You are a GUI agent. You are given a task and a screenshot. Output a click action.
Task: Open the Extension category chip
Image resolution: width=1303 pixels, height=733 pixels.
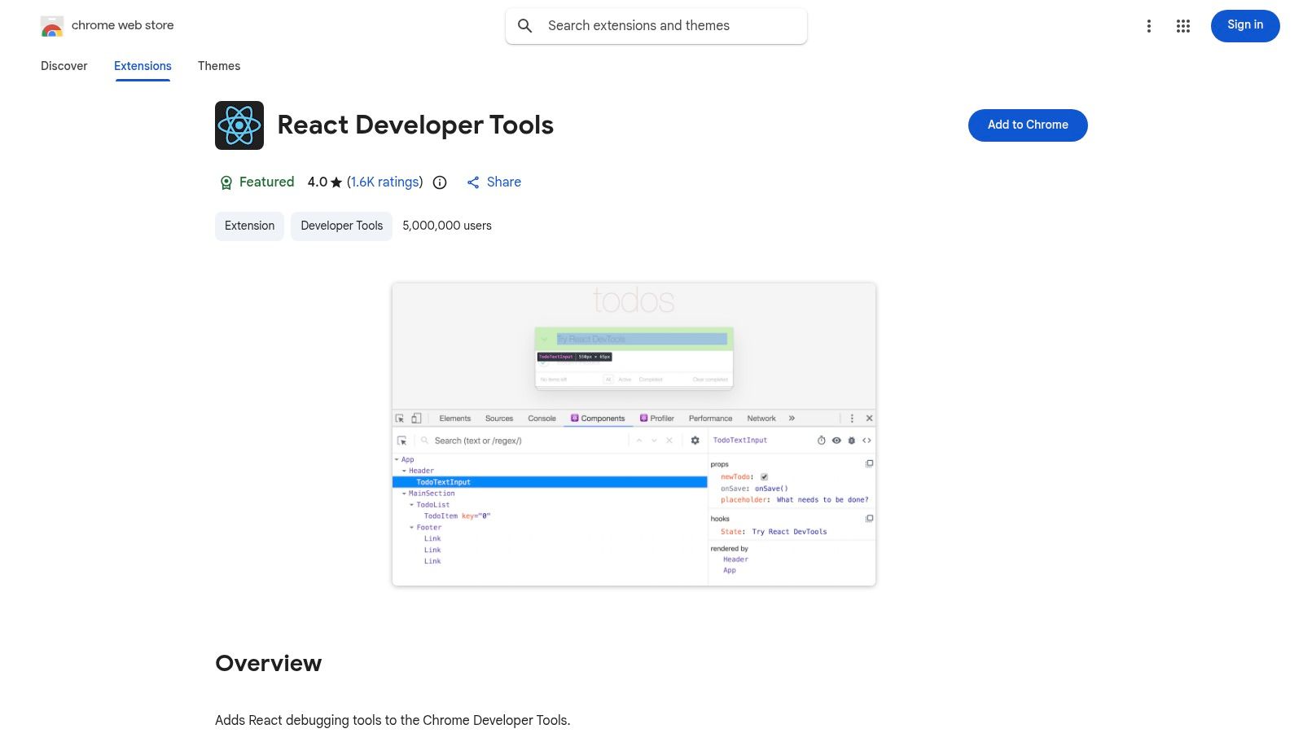click(249, 226)
